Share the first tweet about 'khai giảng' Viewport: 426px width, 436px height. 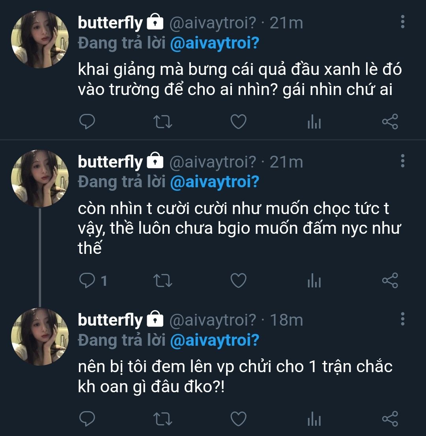click(390, 123)
